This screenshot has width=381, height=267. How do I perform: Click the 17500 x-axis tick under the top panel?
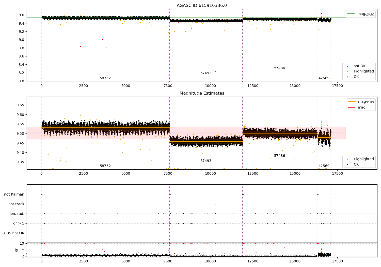[337, 86]
